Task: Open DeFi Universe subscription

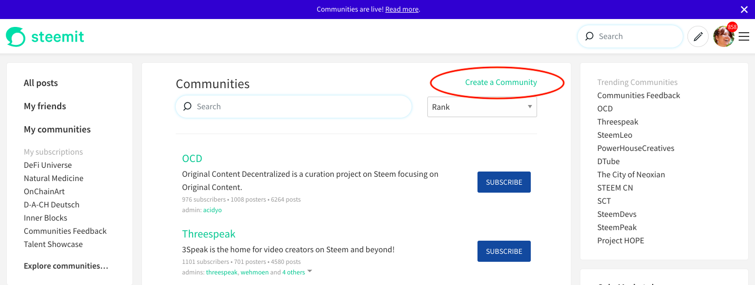Action: [47, 165]
